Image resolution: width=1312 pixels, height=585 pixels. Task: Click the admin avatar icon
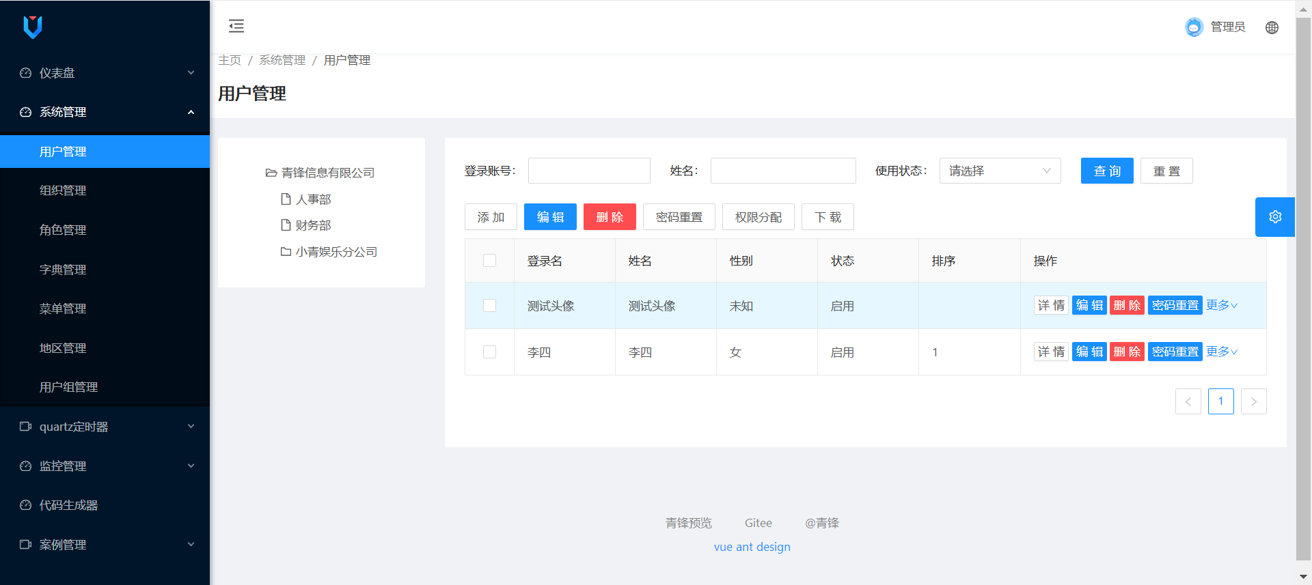[1194, 27]
